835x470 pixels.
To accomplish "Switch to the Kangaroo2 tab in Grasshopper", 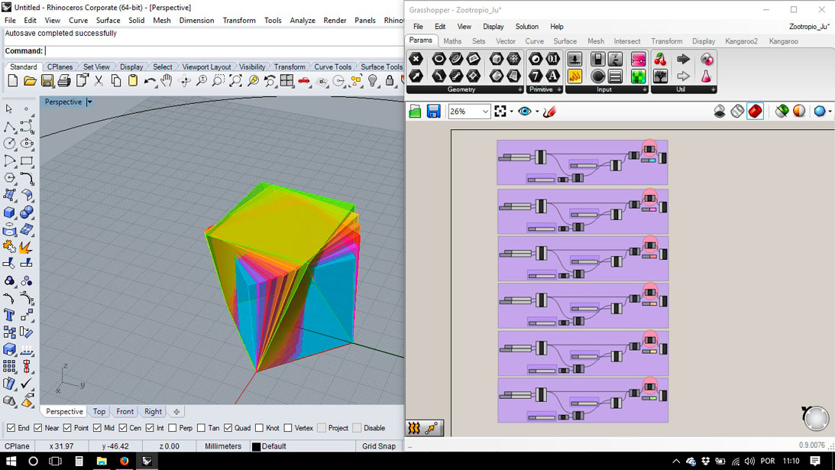I will click(x=741, y=41).
